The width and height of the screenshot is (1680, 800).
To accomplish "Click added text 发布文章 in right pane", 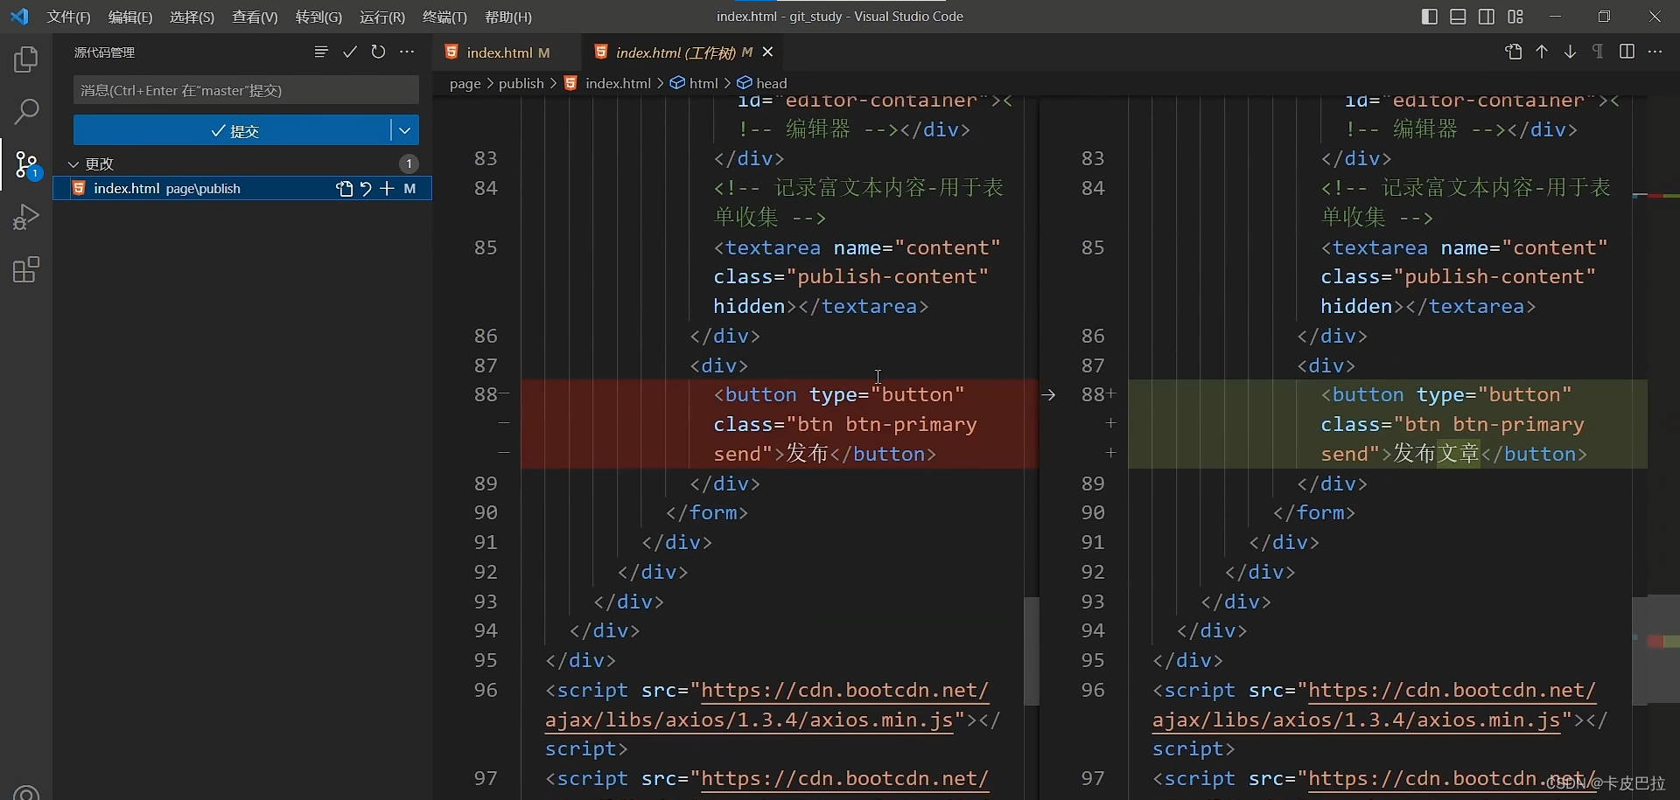I will click(1436, 454).
